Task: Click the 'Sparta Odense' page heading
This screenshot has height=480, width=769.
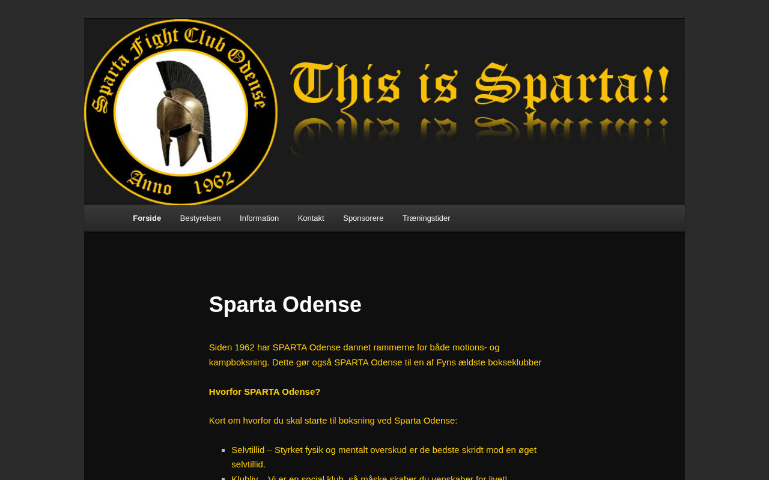Action: [285, 305]
